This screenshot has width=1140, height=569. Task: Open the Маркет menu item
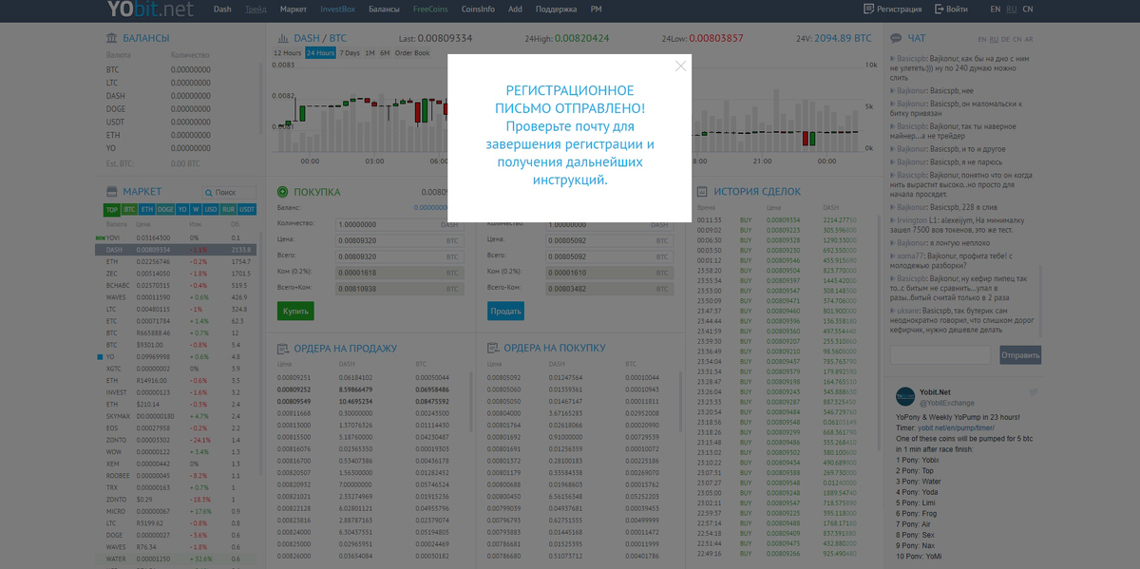point(294,9)
